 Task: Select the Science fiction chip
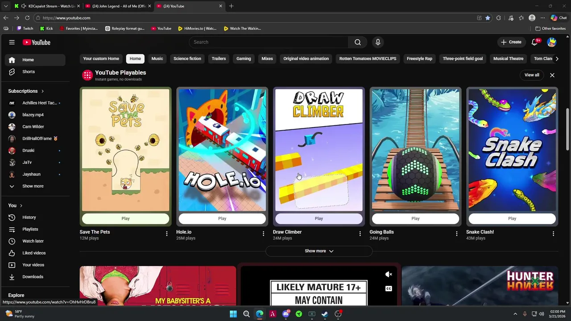[187, 59]
